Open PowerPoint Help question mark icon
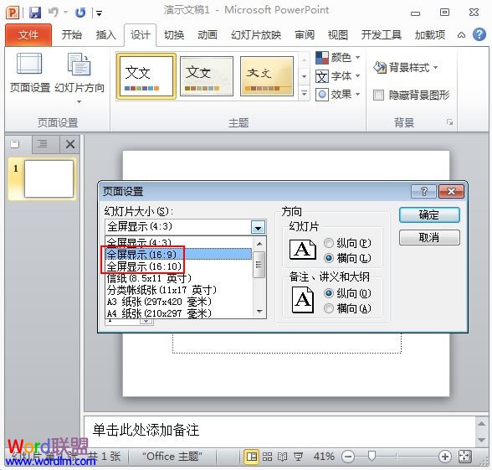Image resolution: width=492 pixels, height=470 pixels. point(479,34)
